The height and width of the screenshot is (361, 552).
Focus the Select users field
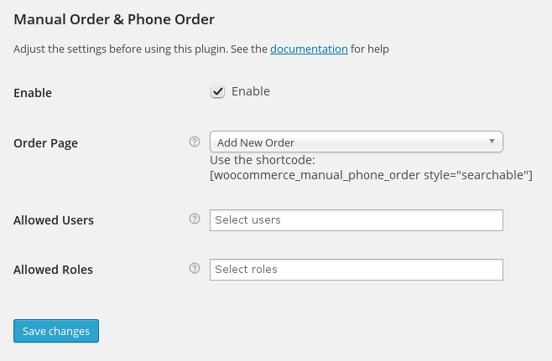click(x=357, y=220)
